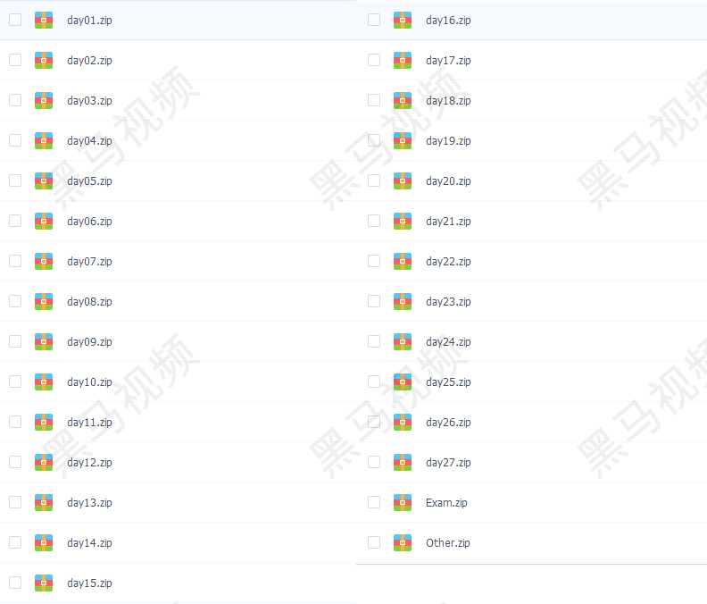This screenshot has width=707, height=604.
Task: Check the box beside day26.zip
Action: pos(374,422)
